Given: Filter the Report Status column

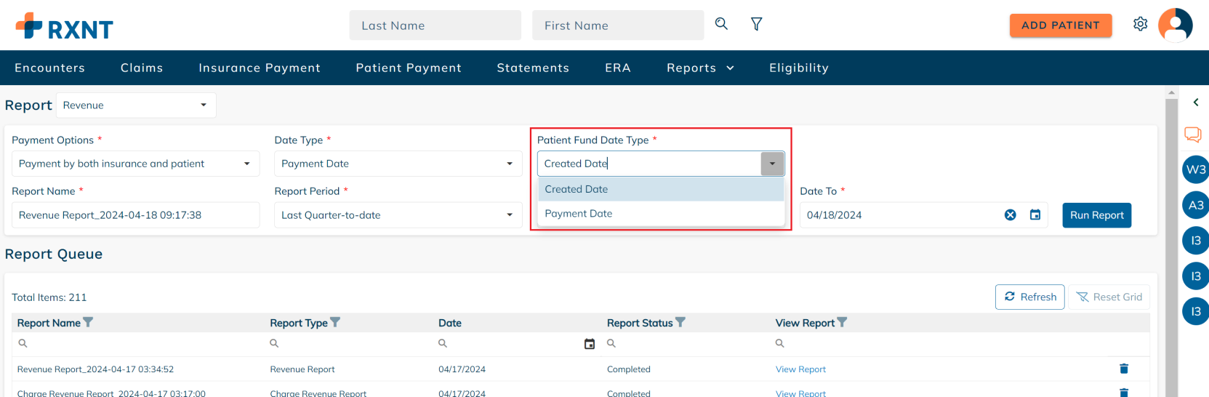Looking at the screenshot, I should (680, 322).
